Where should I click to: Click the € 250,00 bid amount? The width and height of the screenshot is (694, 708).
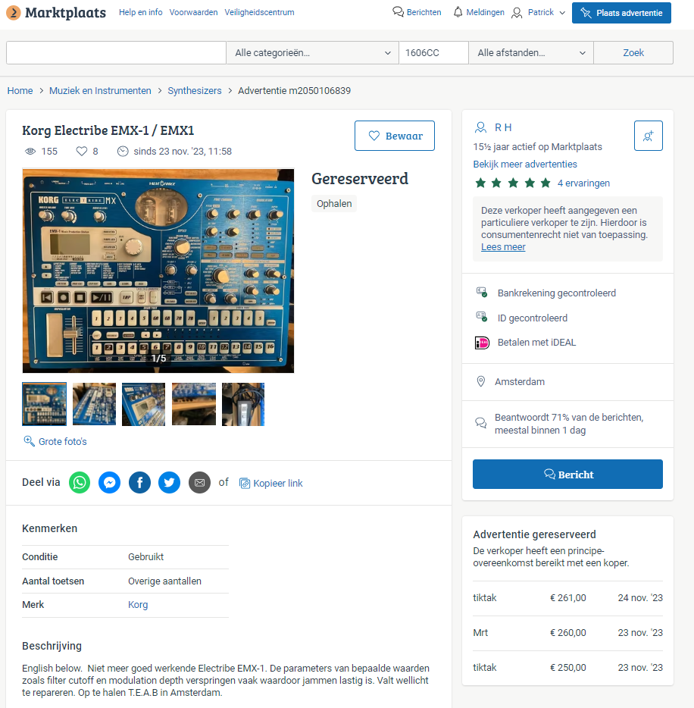pyautogui.click(x=568, y=667)
